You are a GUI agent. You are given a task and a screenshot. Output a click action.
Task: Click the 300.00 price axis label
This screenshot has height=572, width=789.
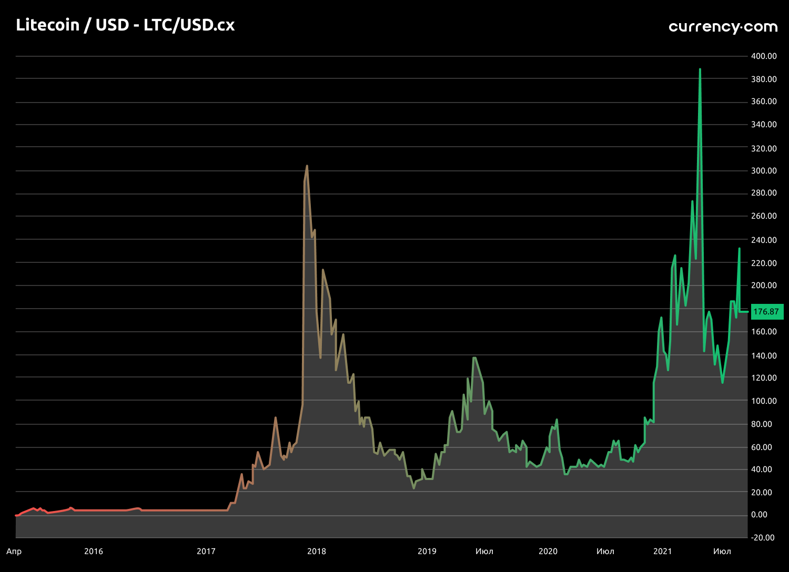coord(764,170)
